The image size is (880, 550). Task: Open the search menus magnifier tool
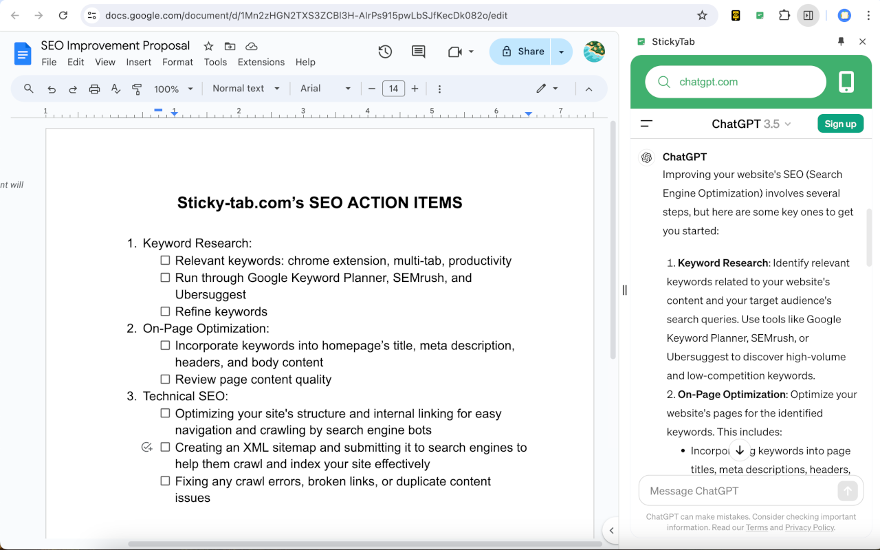click(29, 89)
